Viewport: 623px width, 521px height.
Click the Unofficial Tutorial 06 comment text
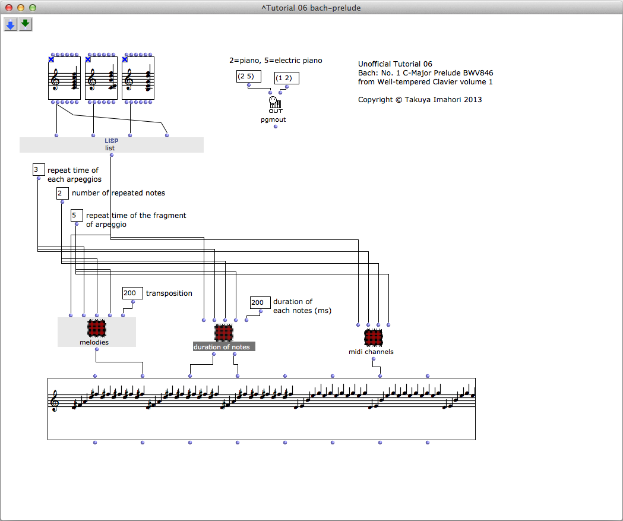395,64
